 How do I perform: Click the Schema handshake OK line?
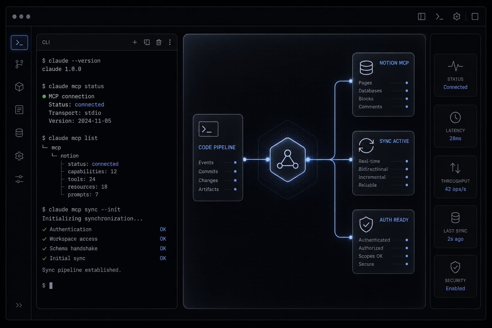click(x=104, y=249)
